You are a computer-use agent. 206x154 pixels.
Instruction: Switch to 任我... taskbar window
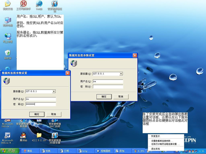pos(48,151)
